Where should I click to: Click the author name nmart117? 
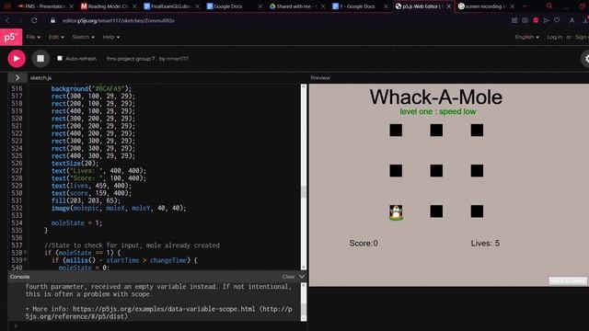point(177,59)
